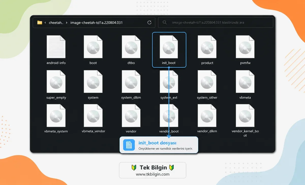The image size is (305, 185).
Task: Select the product image file icon
Action: click(x=207, y=47)
